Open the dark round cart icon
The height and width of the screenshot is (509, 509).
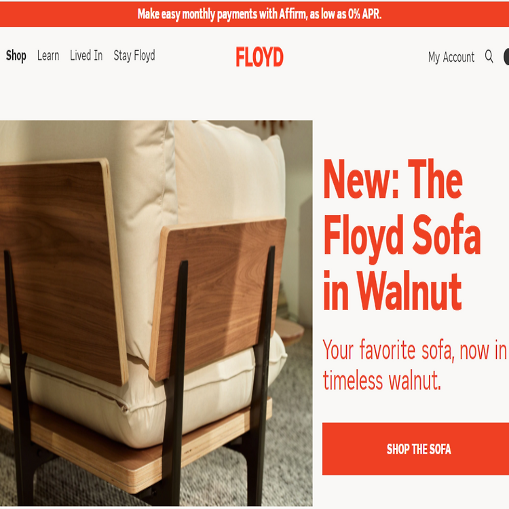(506, 56)
